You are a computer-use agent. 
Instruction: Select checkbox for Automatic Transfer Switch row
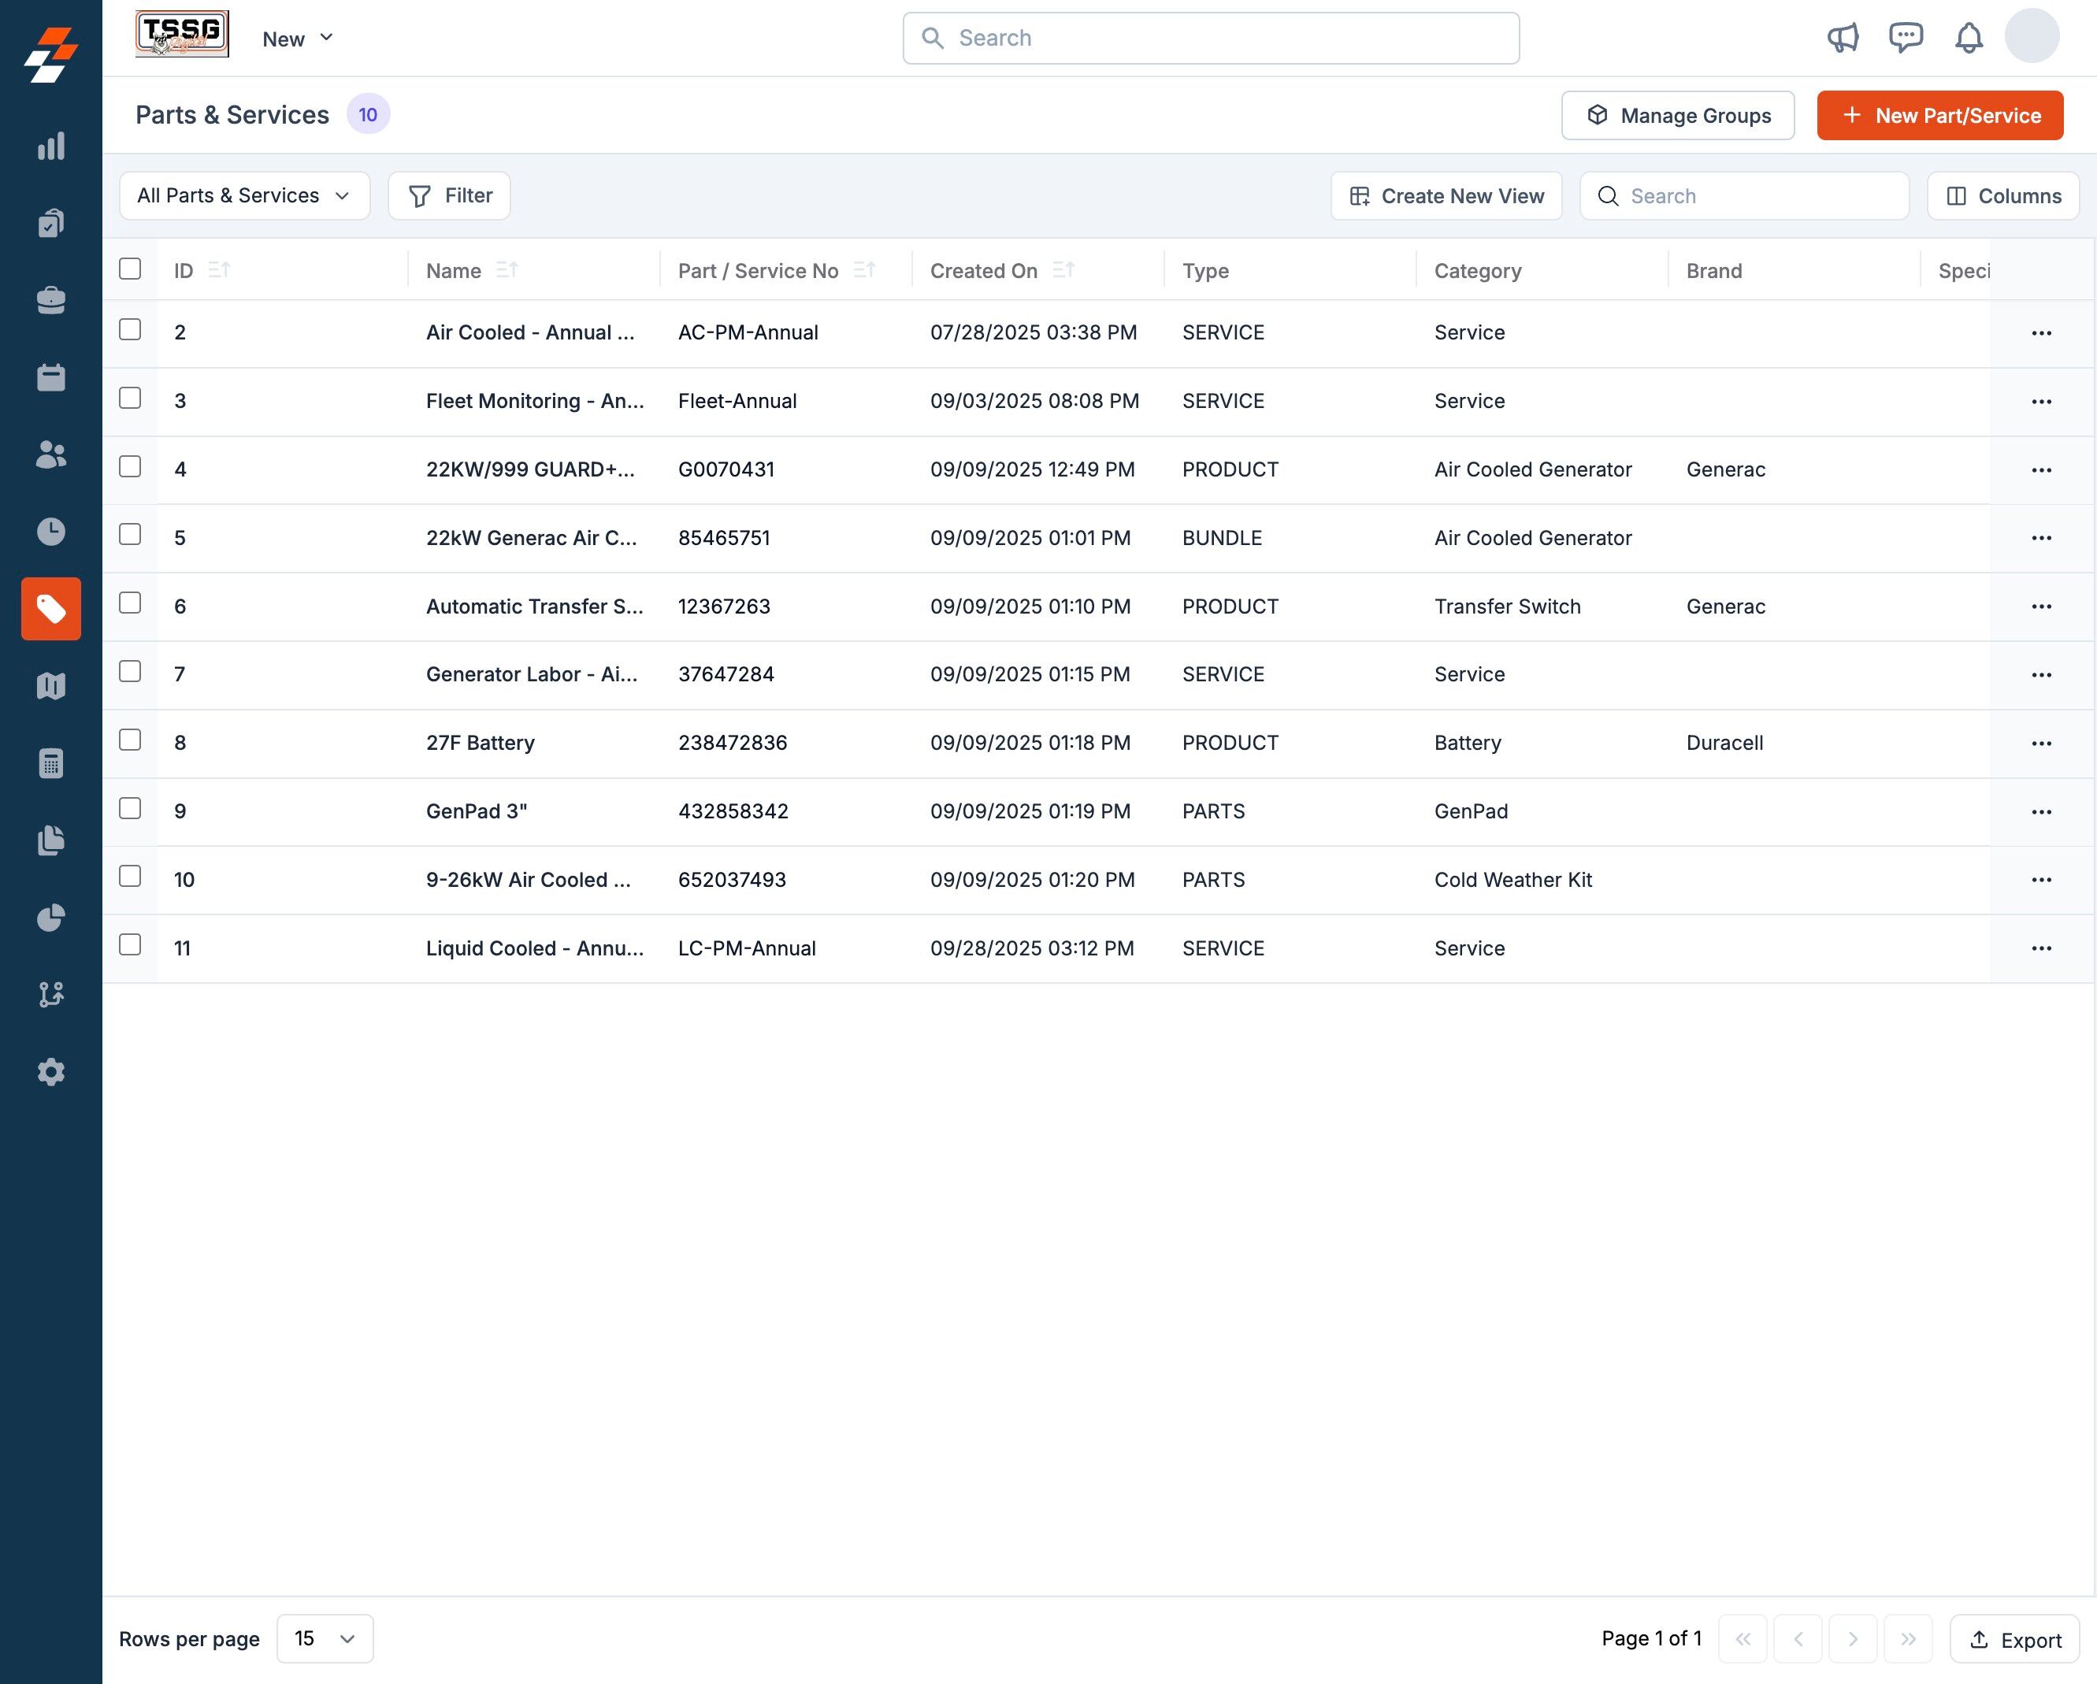129,603
